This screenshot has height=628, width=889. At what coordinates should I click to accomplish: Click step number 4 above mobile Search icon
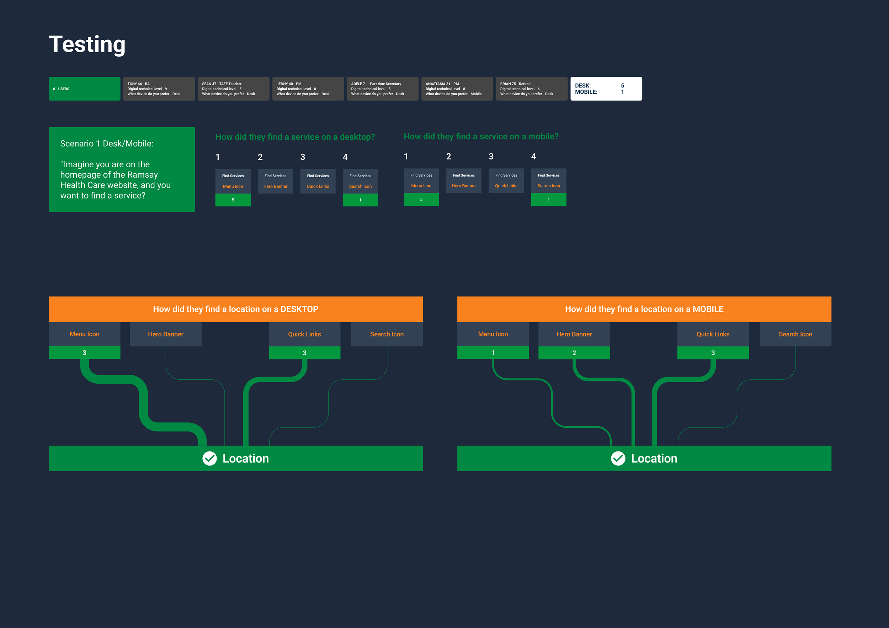click(x=533, y=157)
